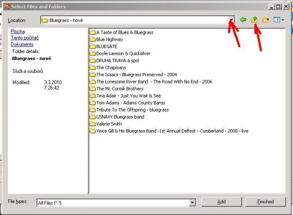
Task: Click the application icon in title bar
Action: click(7, 6)
